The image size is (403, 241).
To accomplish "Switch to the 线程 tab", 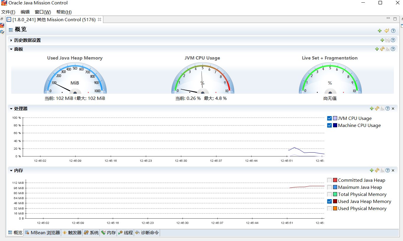I will point(125,233).
